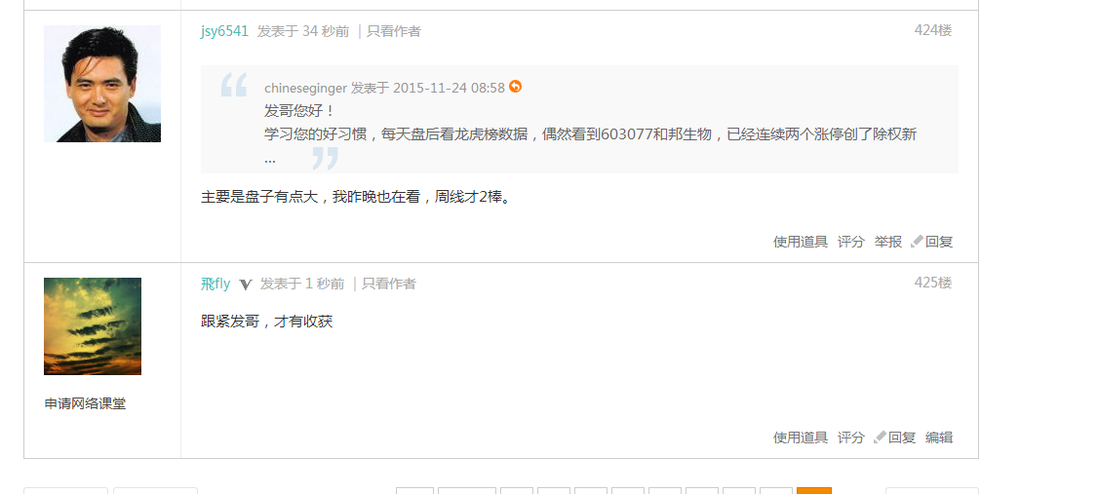Image resolution: width=1098 pixels, height=494 pixels.
Task: Click 使用道具 on the 424楼 post
Action: (801, 242)
